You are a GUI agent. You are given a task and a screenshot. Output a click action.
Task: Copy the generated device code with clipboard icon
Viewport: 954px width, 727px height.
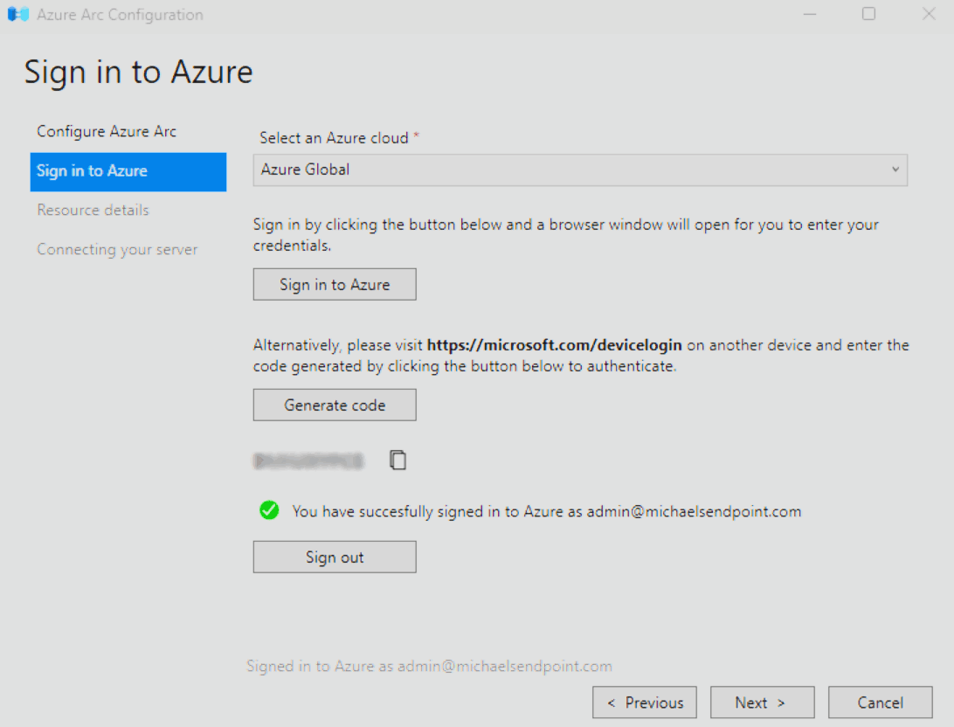(x=397, y=460)
